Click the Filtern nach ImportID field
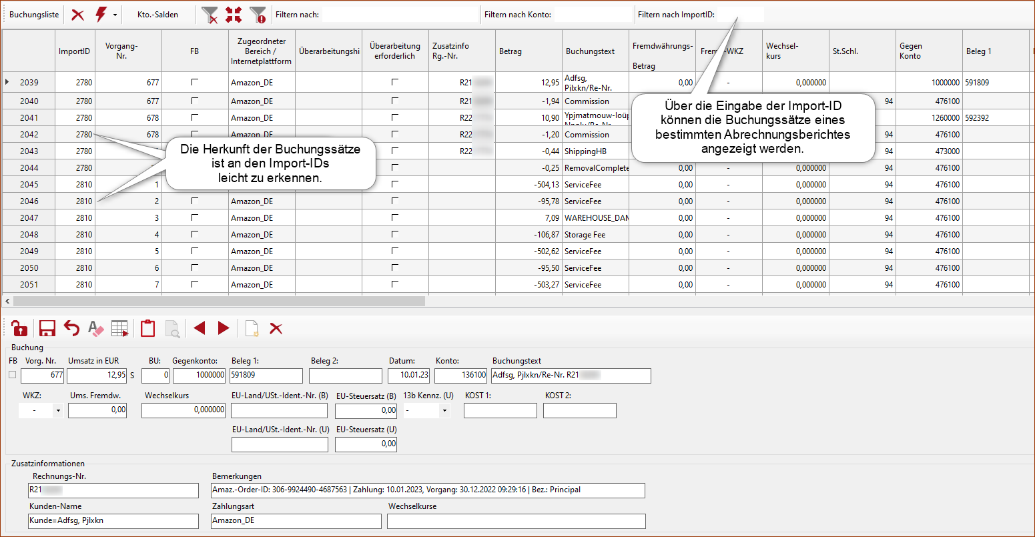 (x=740, y=15)
